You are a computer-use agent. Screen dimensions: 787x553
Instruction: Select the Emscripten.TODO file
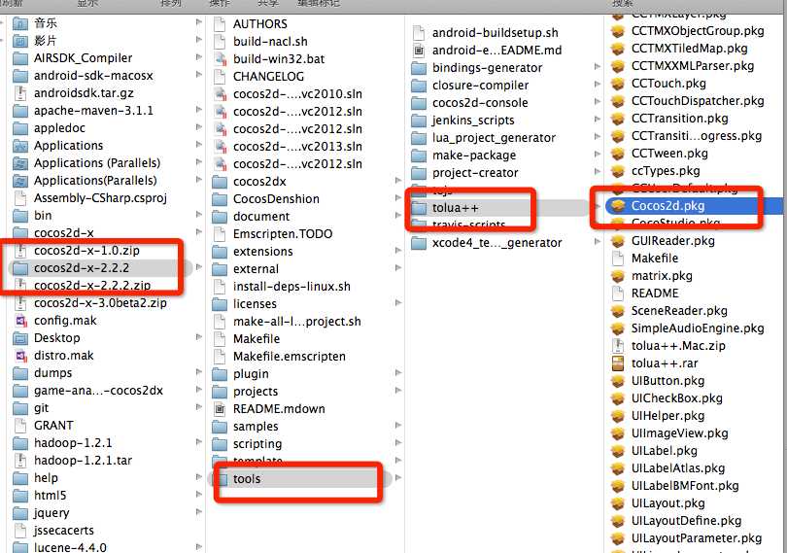[283, 234]
